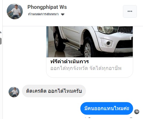Viewport: 143px width, 119px height.
Task: Open the three-dots more options menu
Action: tap(130, 11)
